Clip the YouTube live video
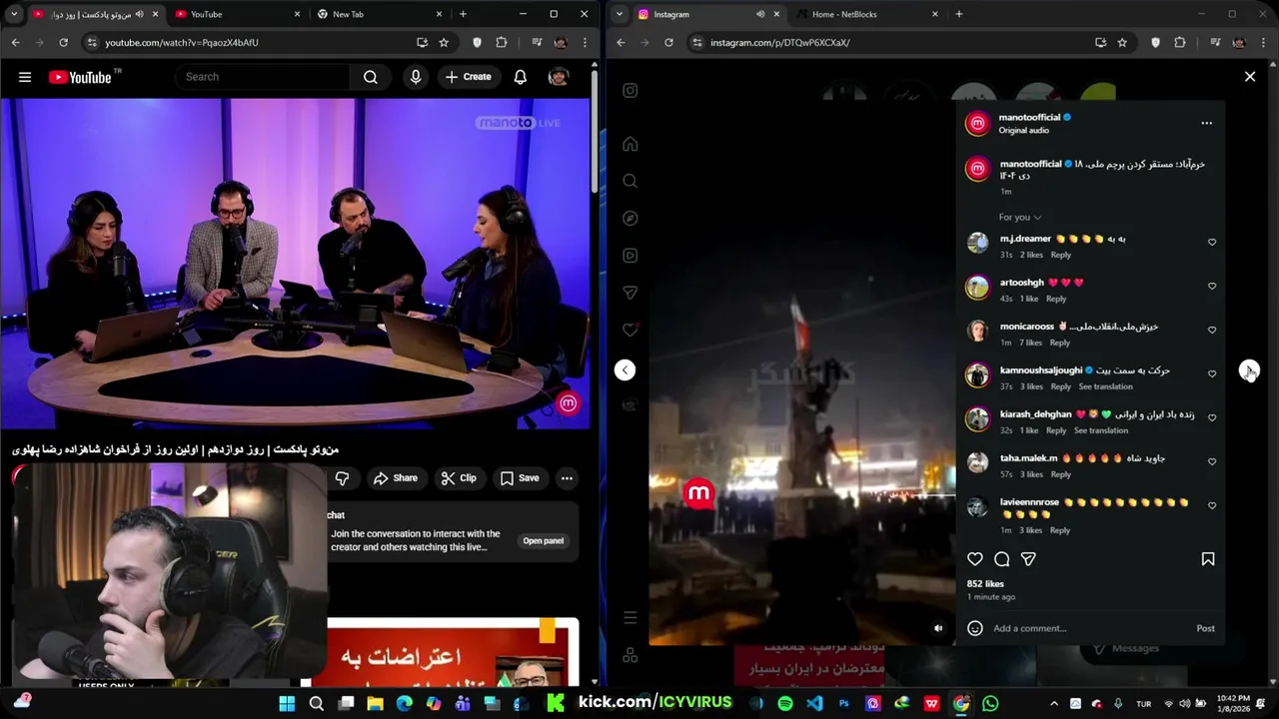The image size is (1279, 719). [459, 478]
